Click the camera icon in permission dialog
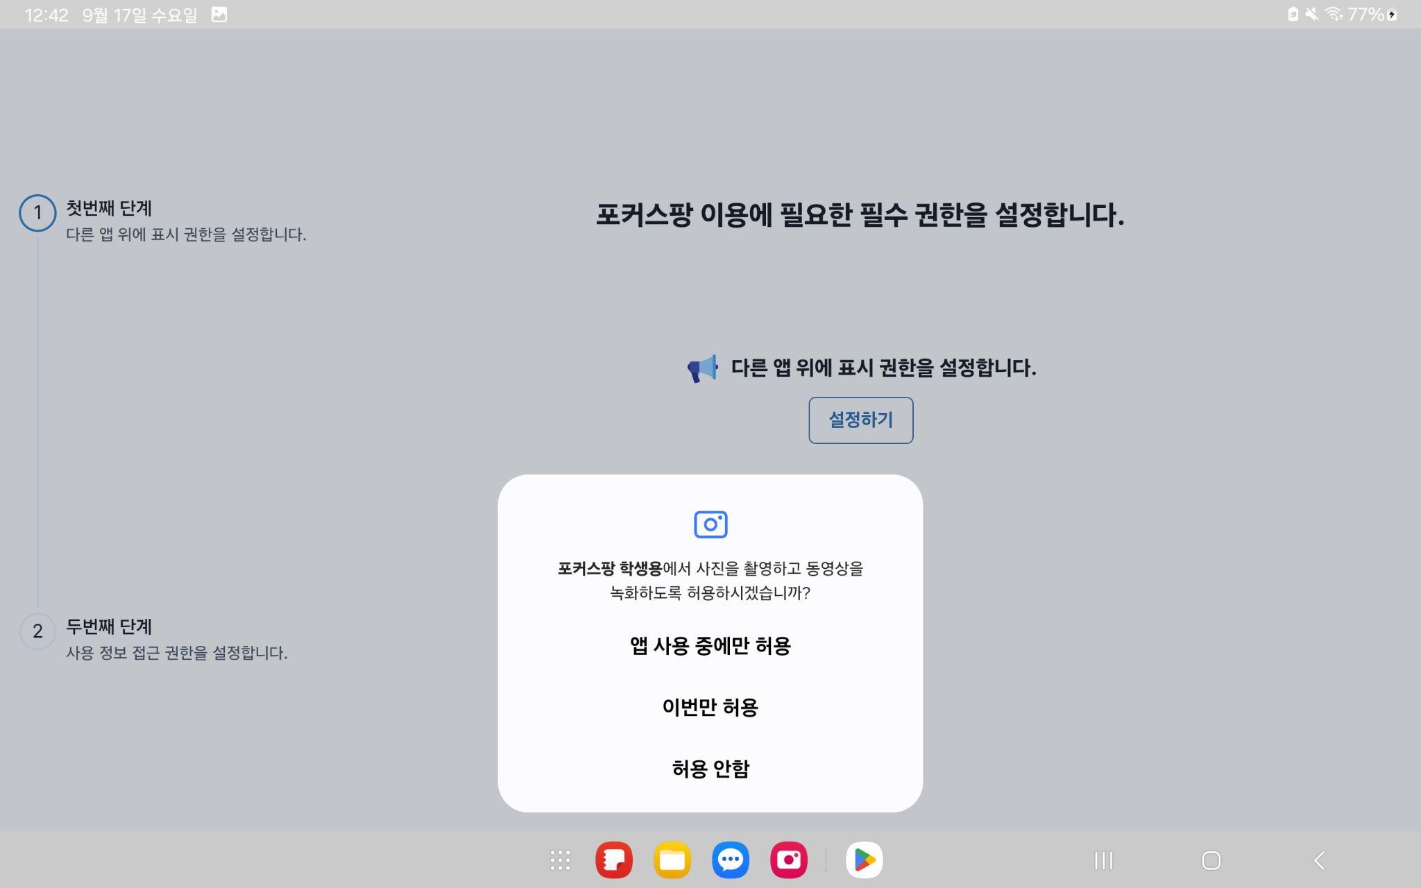This screenshot has width=1421, height=888. coord(710,524)
